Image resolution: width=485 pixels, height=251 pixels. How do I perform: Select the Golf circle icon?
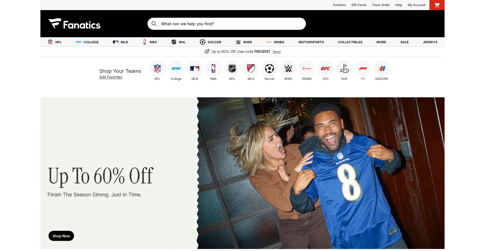(344, 69)
